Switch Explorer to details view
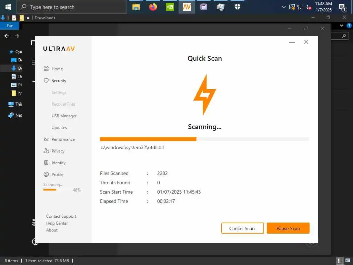The width and height of the screenshot is (353, 265). pyautogui.click(x=340, y=261)
